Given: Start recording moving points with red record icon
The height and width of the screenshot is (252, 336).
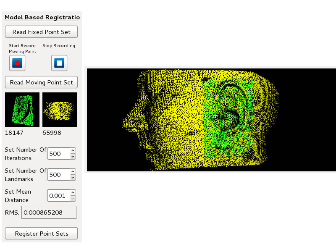Looking at the screenshot, I should click(x=17, y=63).
